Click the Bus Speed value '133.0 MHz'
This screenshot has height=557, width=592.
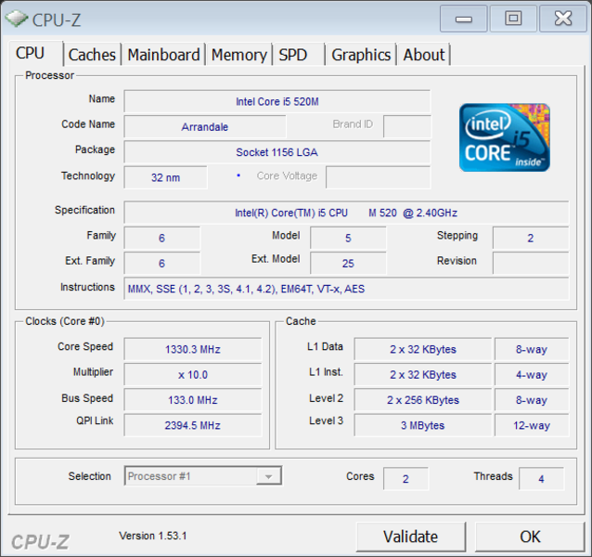pos(193,399)
